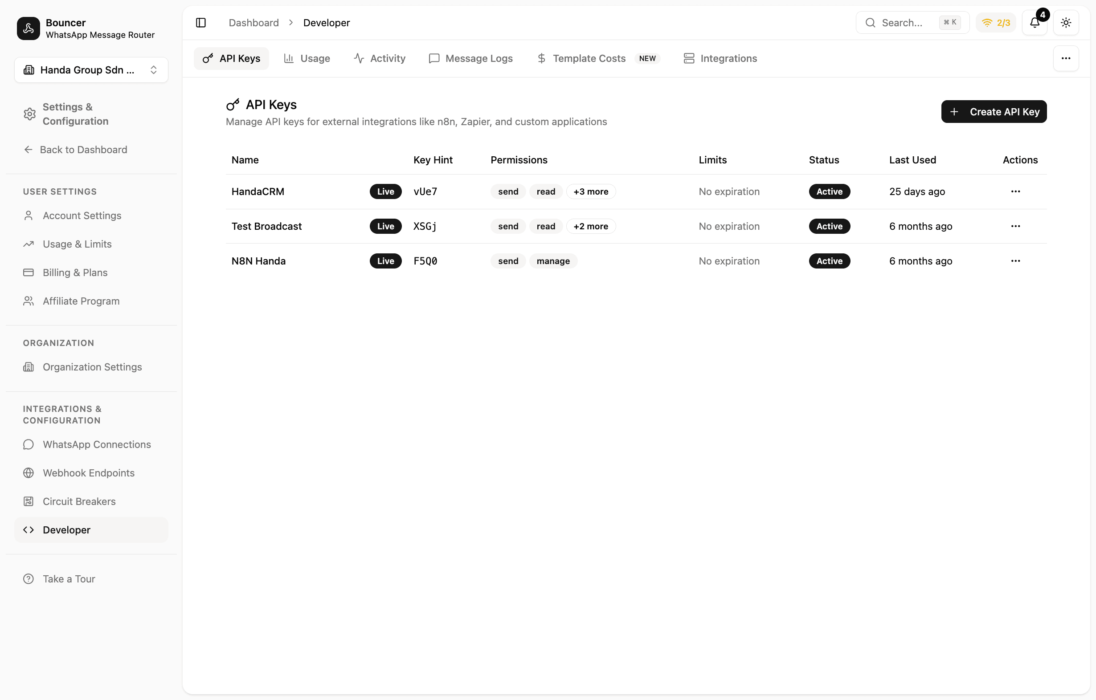
Task: Click the Test Broadcast key name
Action: tap(266, 226)
